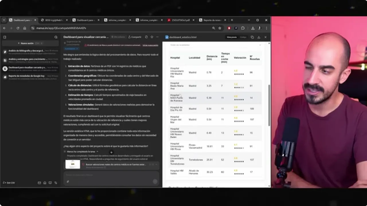Viewport: 367px width, 206px height.
Task: Favorite the chat with the star icon
Action: pyautogui.click(x=152, y=37)
